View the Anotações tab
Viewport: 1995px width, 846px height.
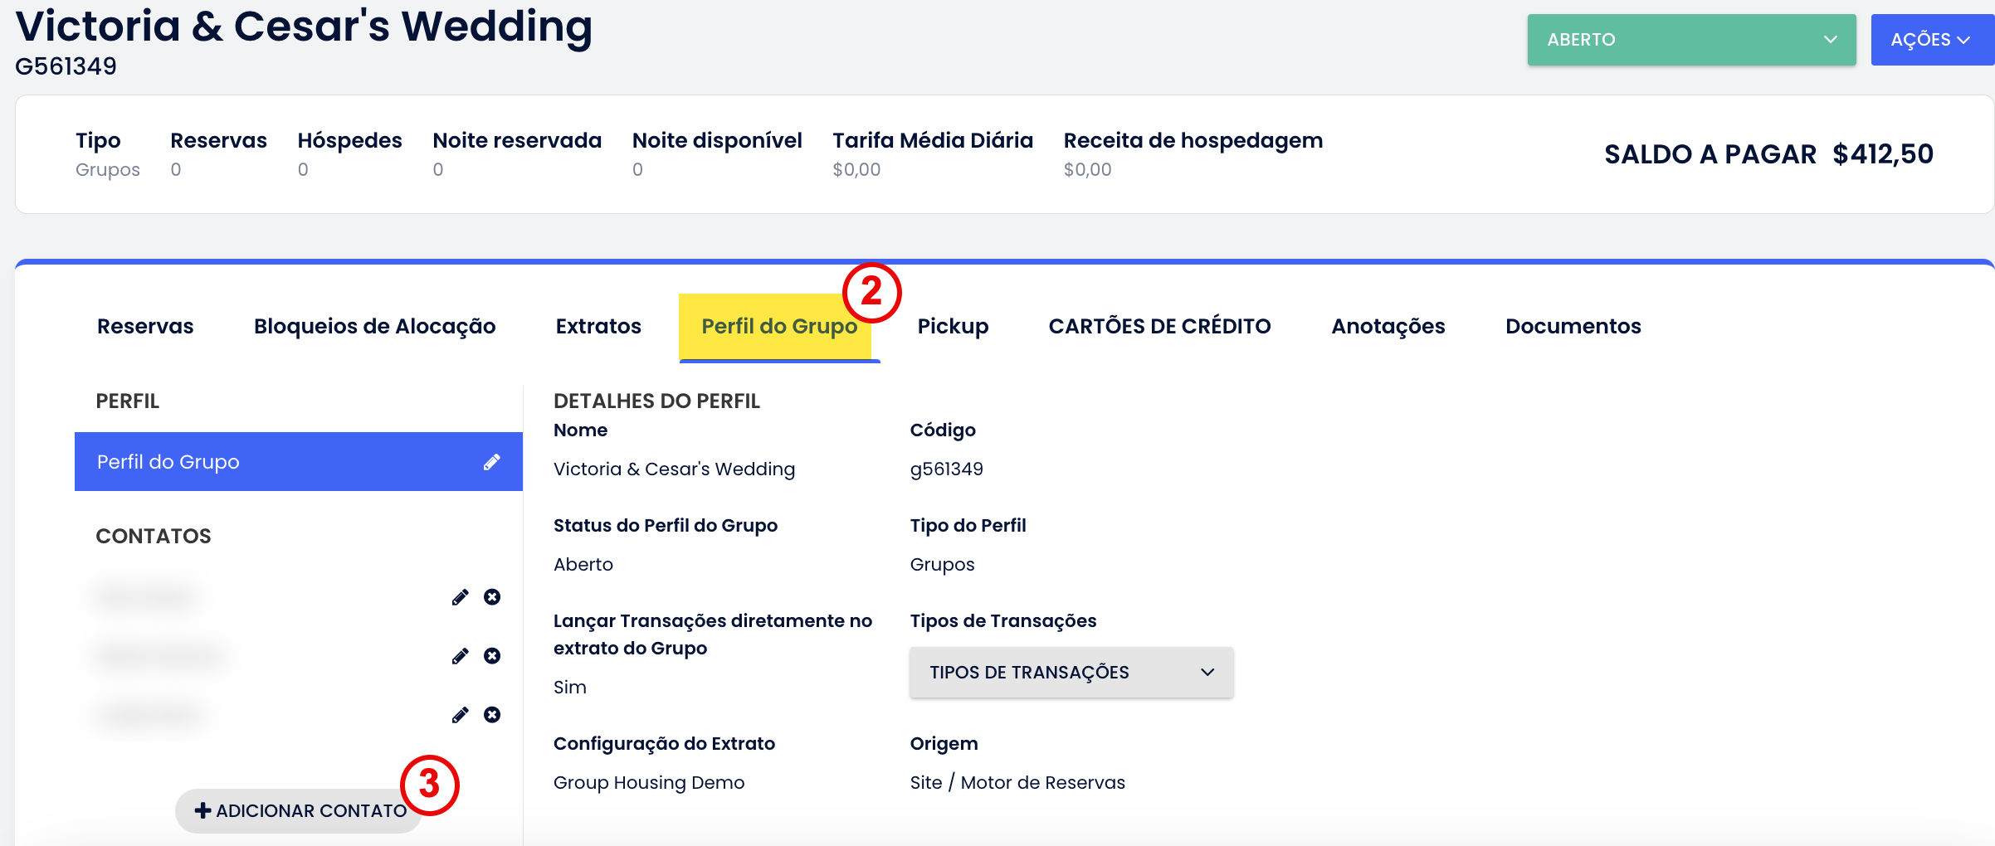point(1388,326)
